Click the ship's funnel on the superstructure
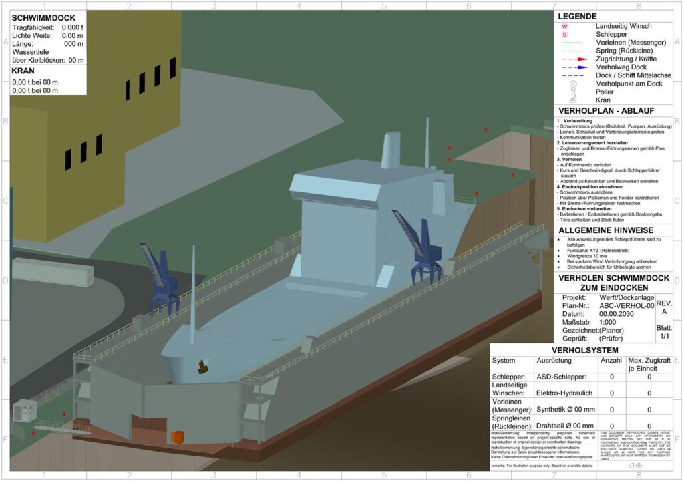684x481 pixels. 390,150
